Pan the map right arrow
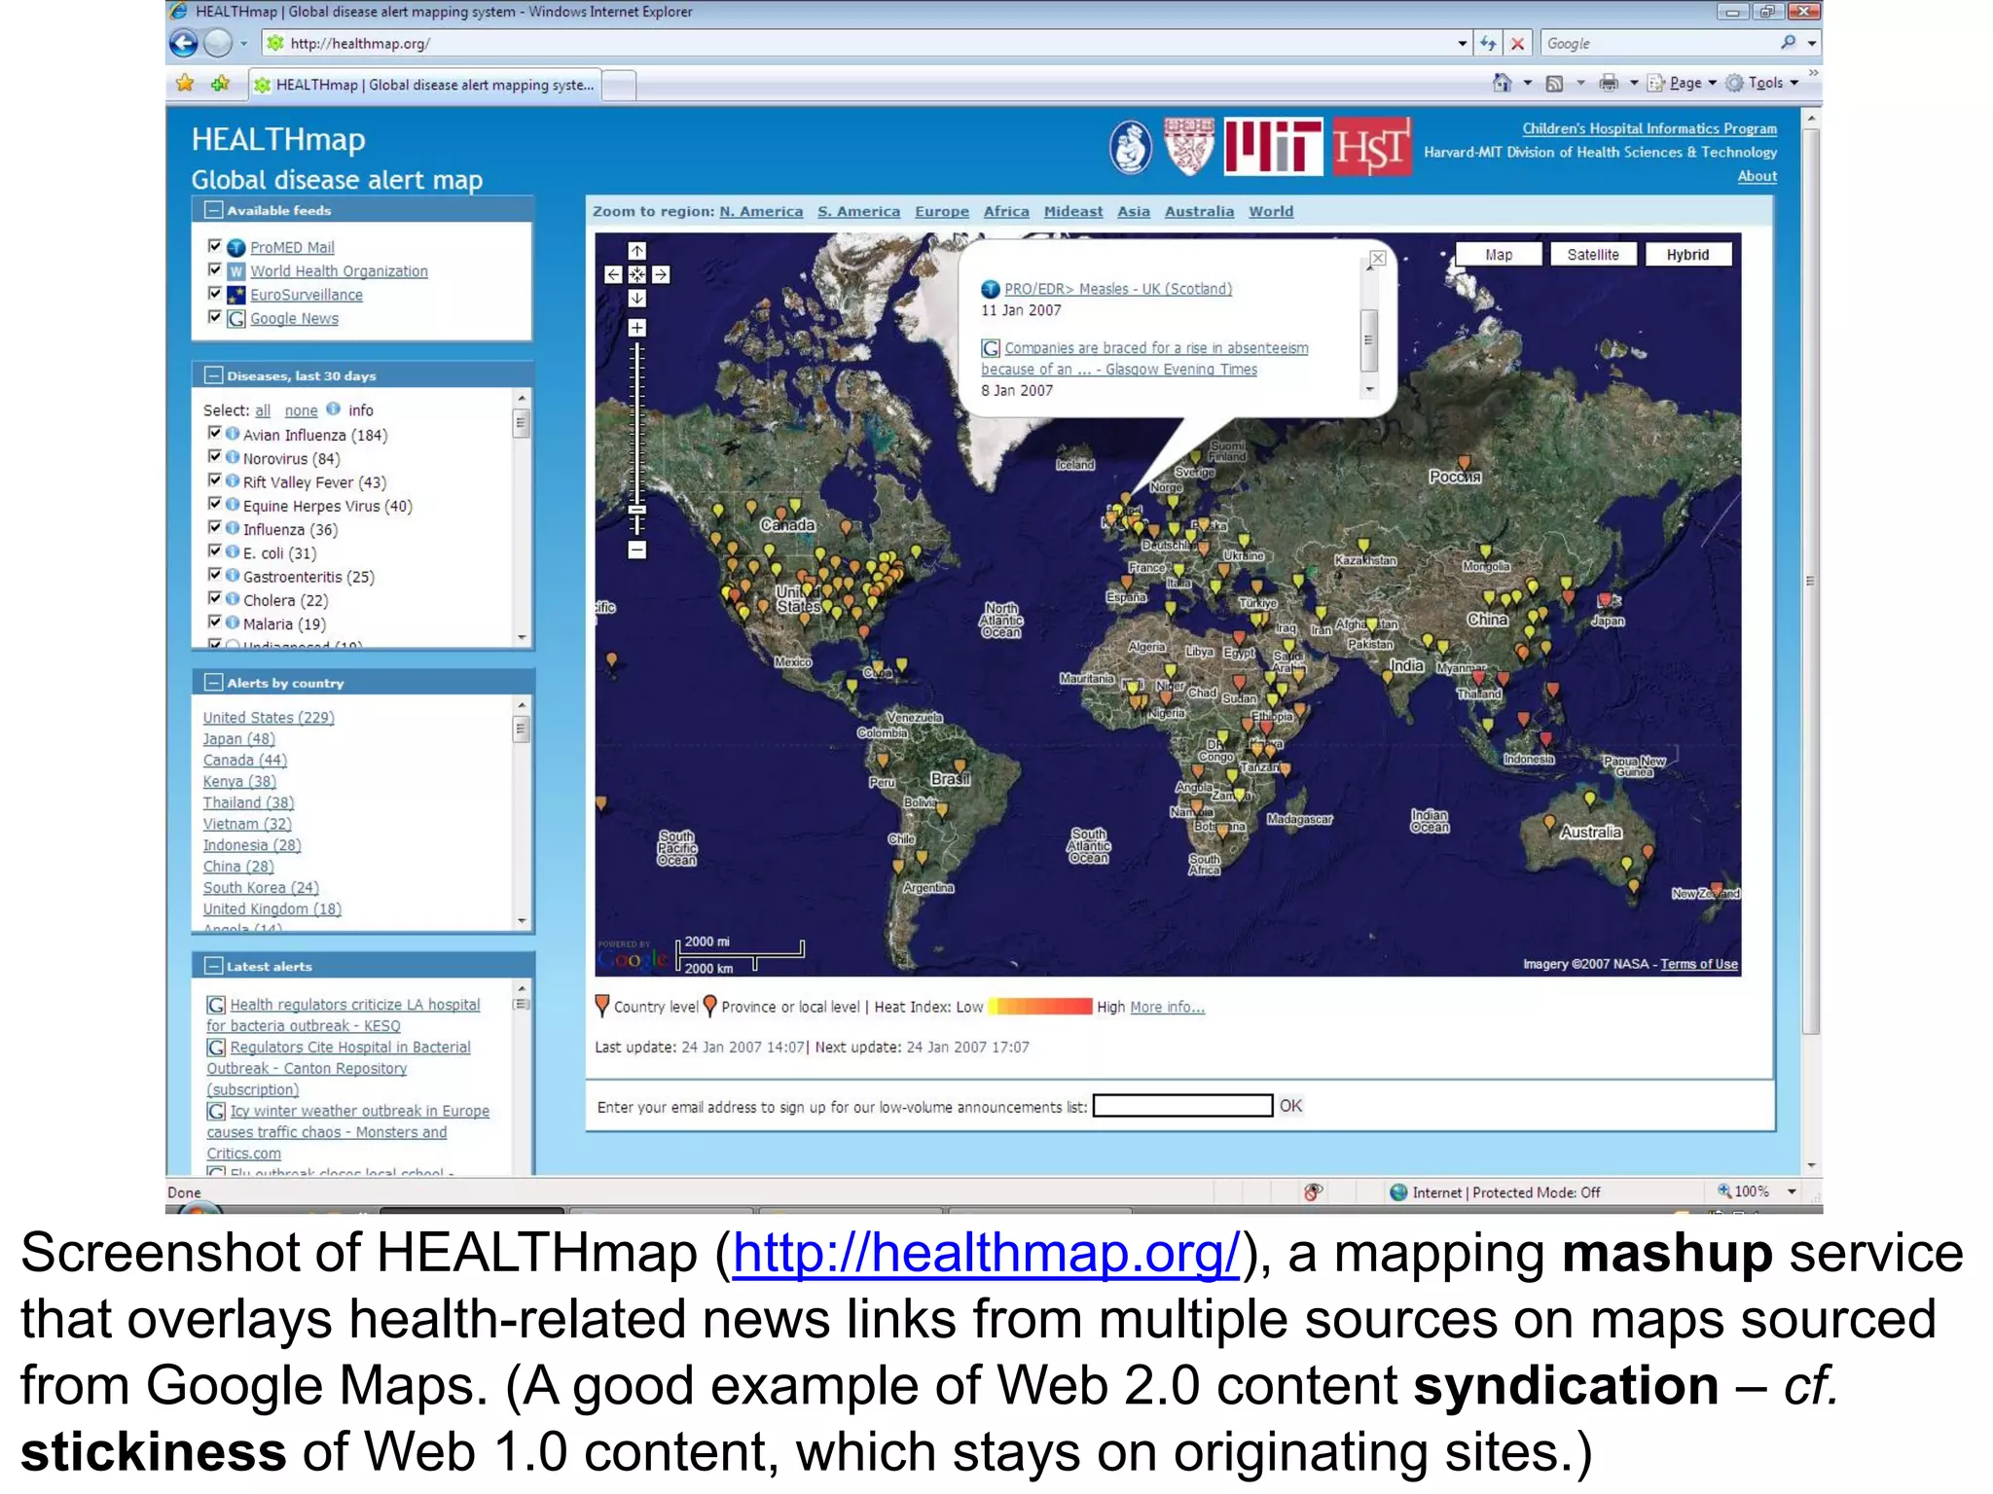 point(661,274)
